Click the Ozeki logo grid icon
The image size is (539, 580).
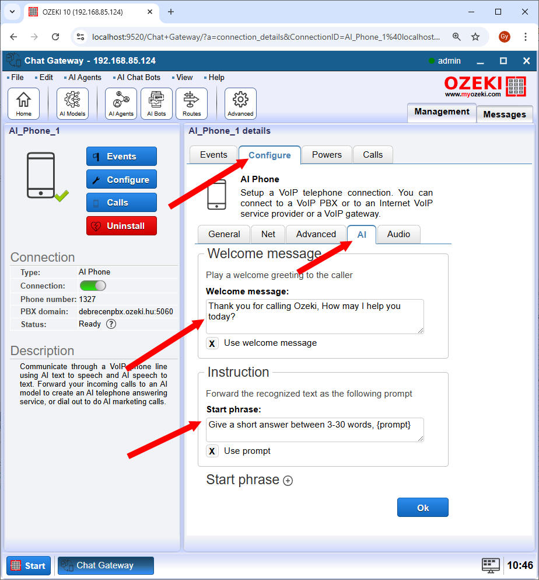click(516, 86)
